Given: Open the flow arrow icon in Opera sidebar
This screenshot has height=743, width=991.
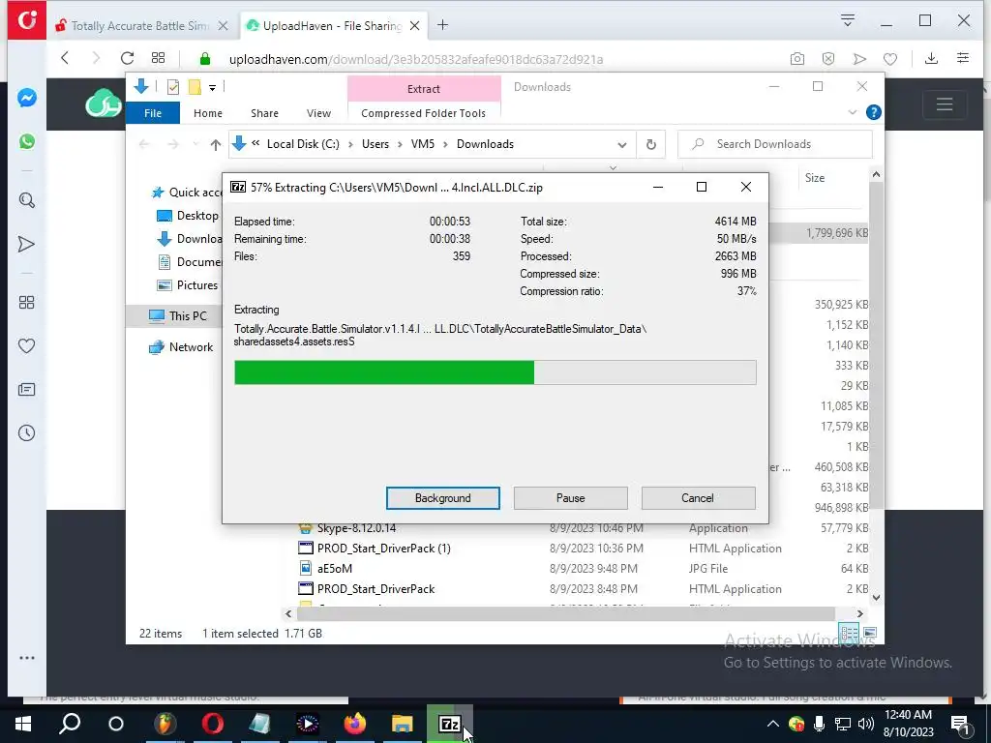Looking at the screenshot, I should click(26, 244).
